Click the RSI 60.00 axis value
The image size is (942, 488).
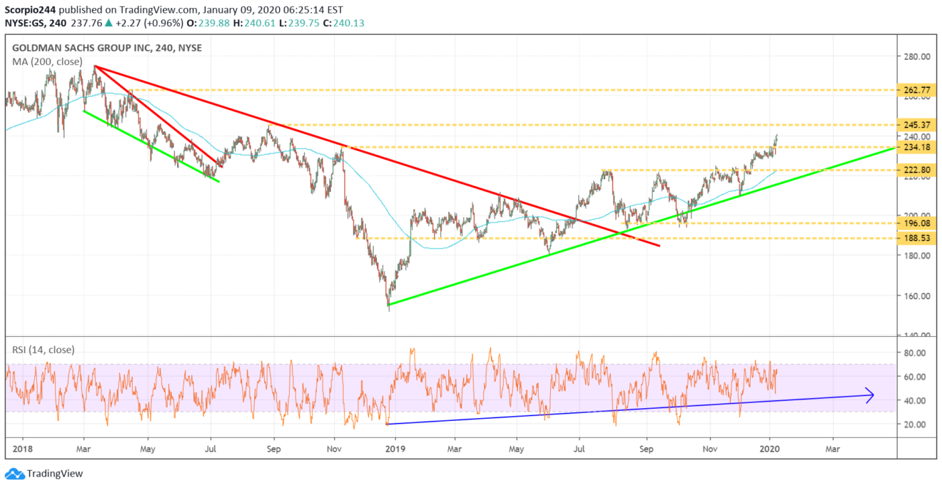tap(916, 376)
